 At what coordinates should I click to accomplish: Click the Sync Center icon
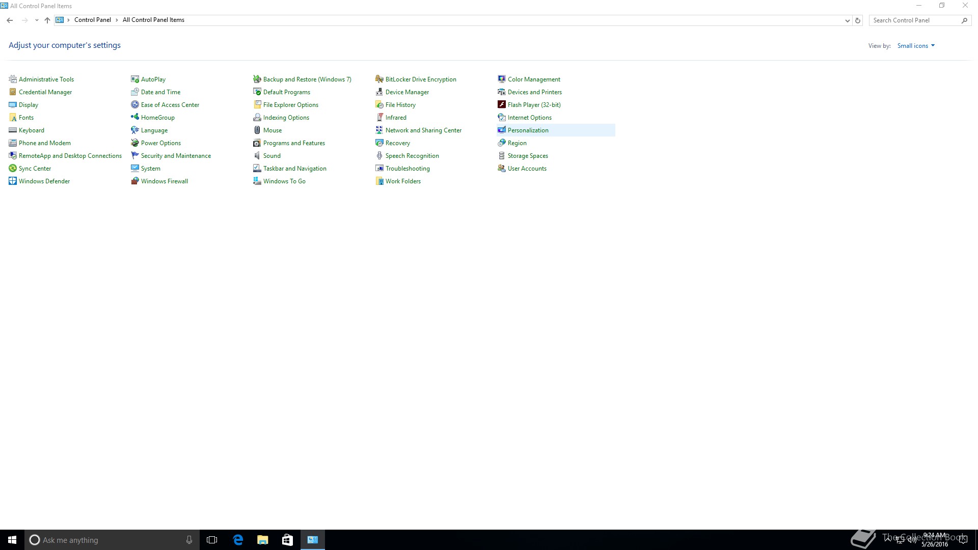coord(13,168)
